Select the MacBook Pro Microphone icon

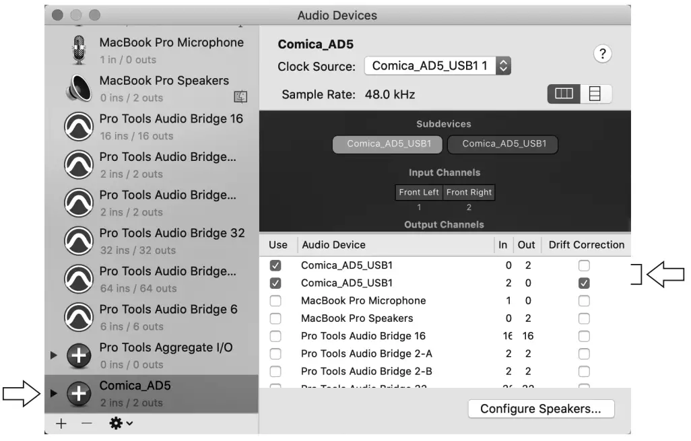[79, 50]
